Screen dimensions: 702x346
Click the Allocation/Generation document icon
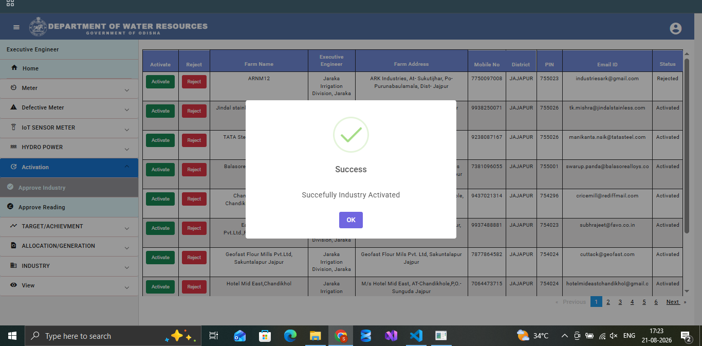(x=13, y=246)
